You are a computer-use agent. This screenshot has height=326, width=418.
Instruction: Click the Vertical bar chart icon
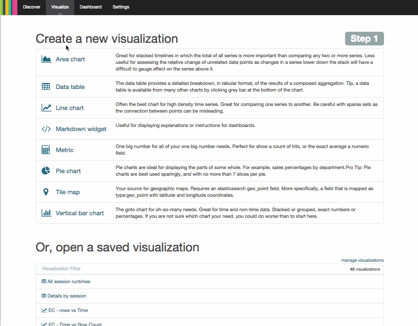click(46, 213)
